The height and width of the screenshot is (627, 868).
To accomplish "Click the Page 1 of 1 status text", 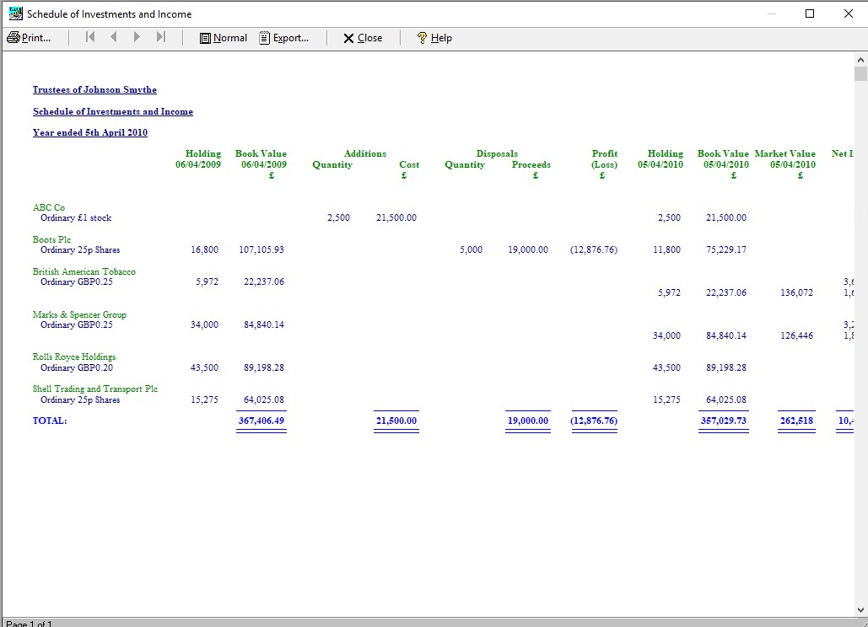I will point(29,623).
